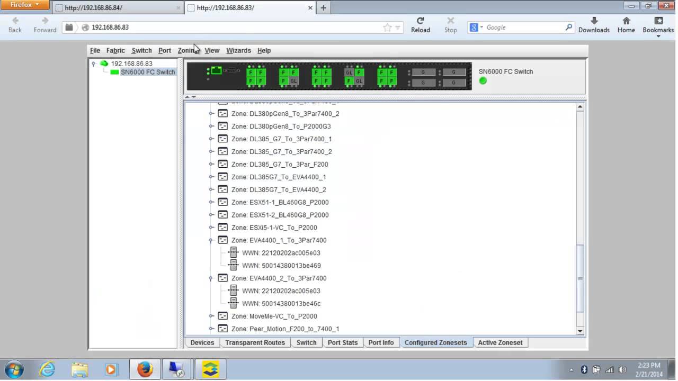
Task: Select the Switch tab at the bottom
Action: click(x=306, y=343)
